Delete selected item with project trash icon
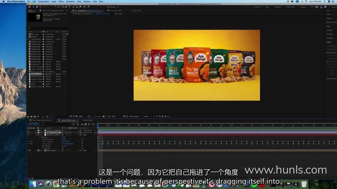The image size is (337, 189). pyautogui.click(x=47, y=117)
